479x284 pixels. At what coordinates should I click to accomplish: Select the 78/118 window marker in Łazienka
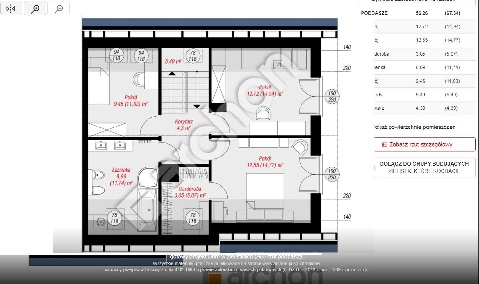(114, 218)
